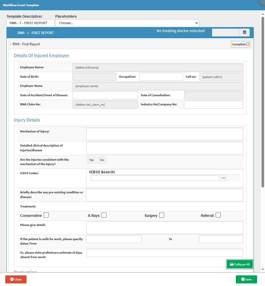Tick the Surgery treatment checkbox
This screenshot has height=286, width=265.
point(162,215)
